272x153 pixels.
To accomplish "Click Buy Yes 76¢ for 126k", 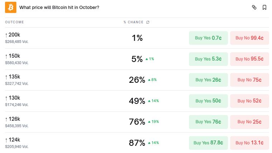I will pos(208,122).
